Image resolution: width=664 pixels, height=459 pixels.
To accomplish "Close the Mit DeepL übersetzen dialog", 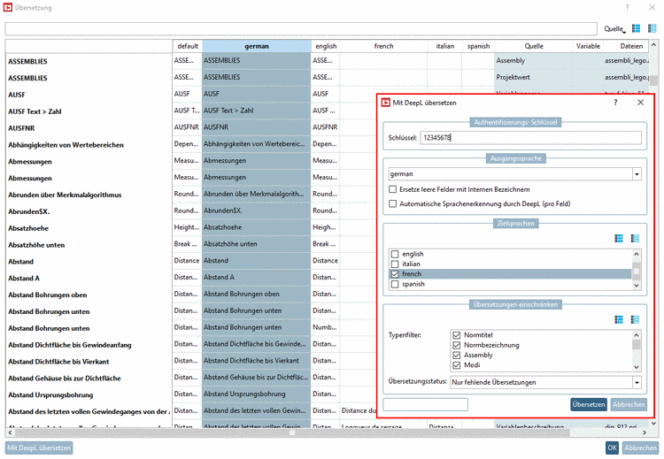I will coord(640,103).
